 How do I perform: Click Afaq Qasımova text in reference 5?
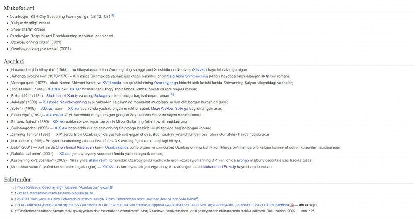[x=152, y=211]
